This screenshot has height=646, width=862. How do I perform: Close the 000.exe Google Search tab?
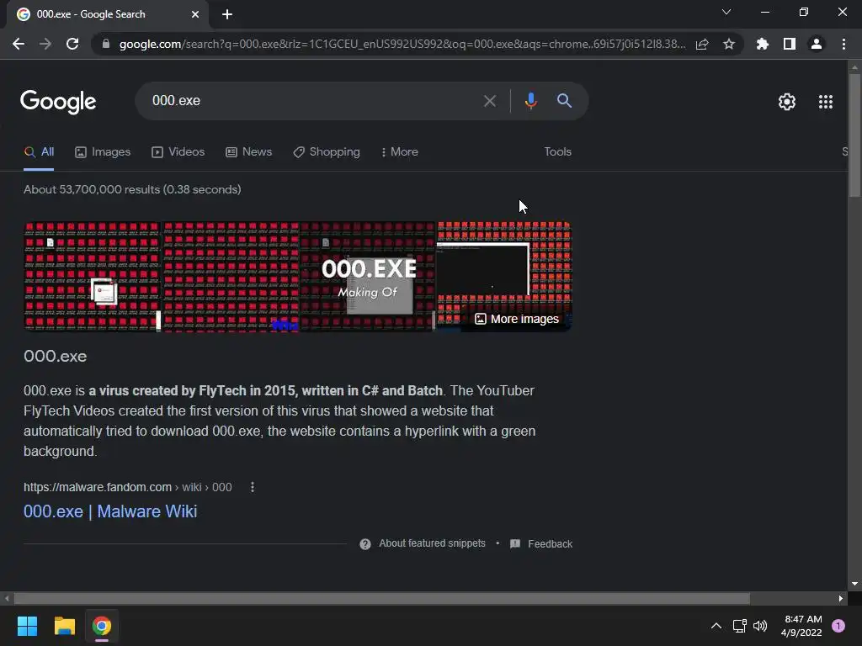coord(195,14)
